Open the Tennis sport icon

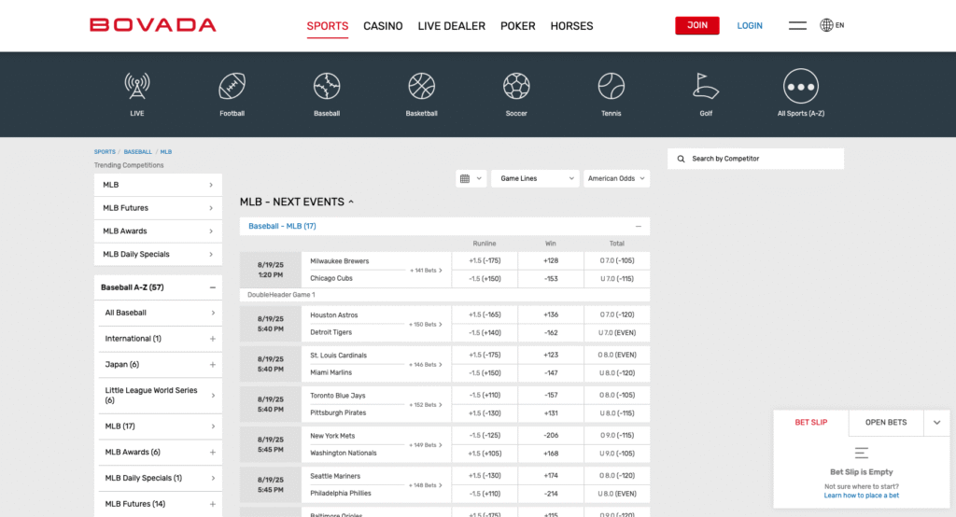coord(611,87)
